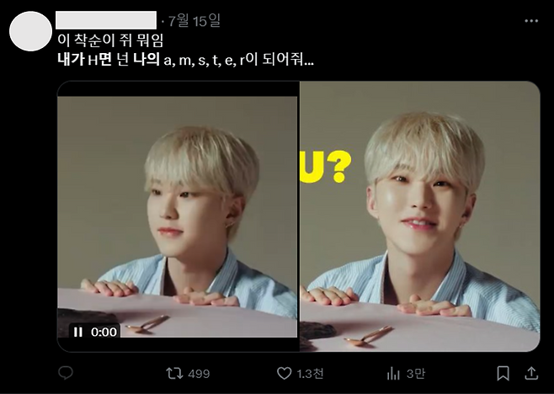Open view analytics bar chart icon

[393, 374]
